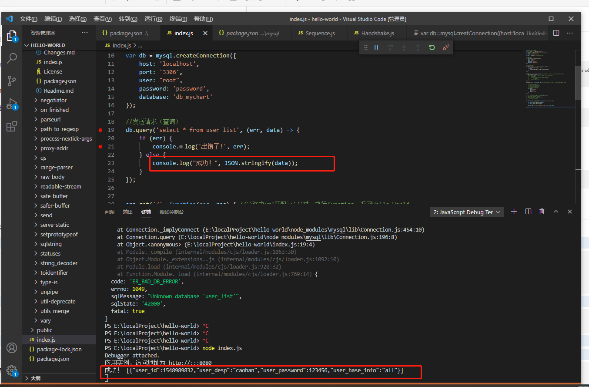
Task: Open the Untitled-1 editor tab
Action: [x=478, y=33]
